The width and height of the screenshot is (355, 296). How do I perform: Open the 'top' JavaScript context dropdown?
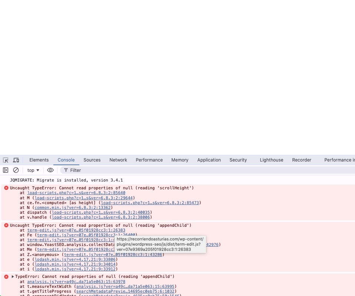click(33, 170)
